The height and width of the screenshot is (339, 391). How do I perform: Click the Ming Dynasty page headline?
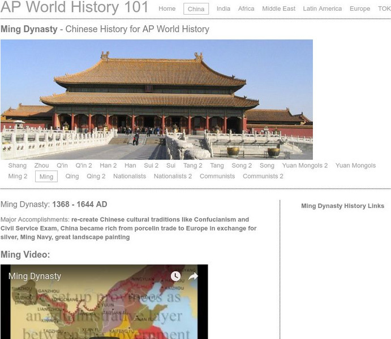105,29
